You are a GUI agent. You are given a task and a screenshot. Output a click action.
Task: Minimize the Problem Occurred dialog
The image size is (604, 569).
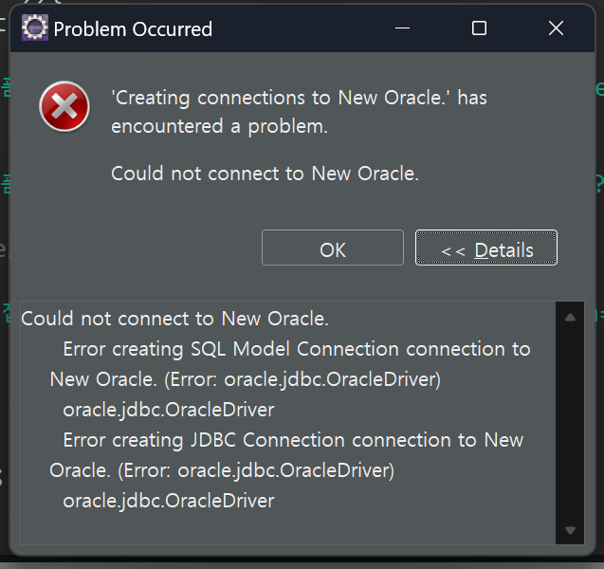point(402,28)
